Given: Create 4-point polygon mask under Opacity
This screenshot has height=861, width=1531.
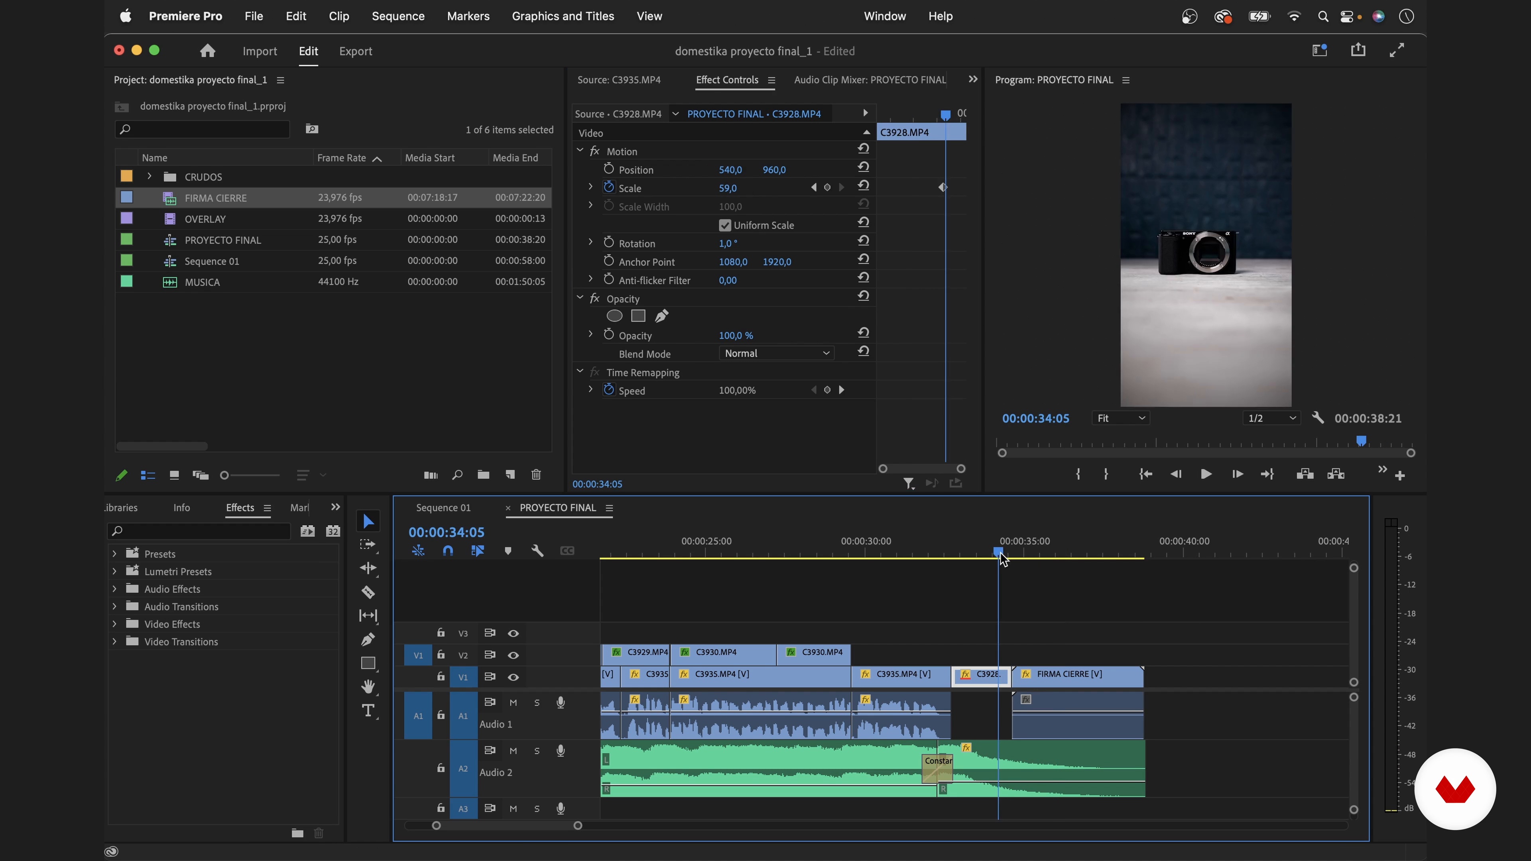Looking at the screenshot, I should pos(638,316).
